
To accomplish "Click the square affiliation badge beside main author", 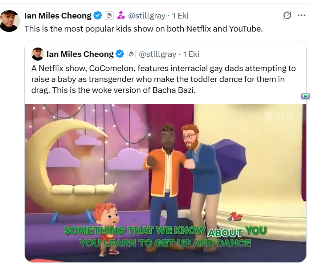I will pos(109,16).
